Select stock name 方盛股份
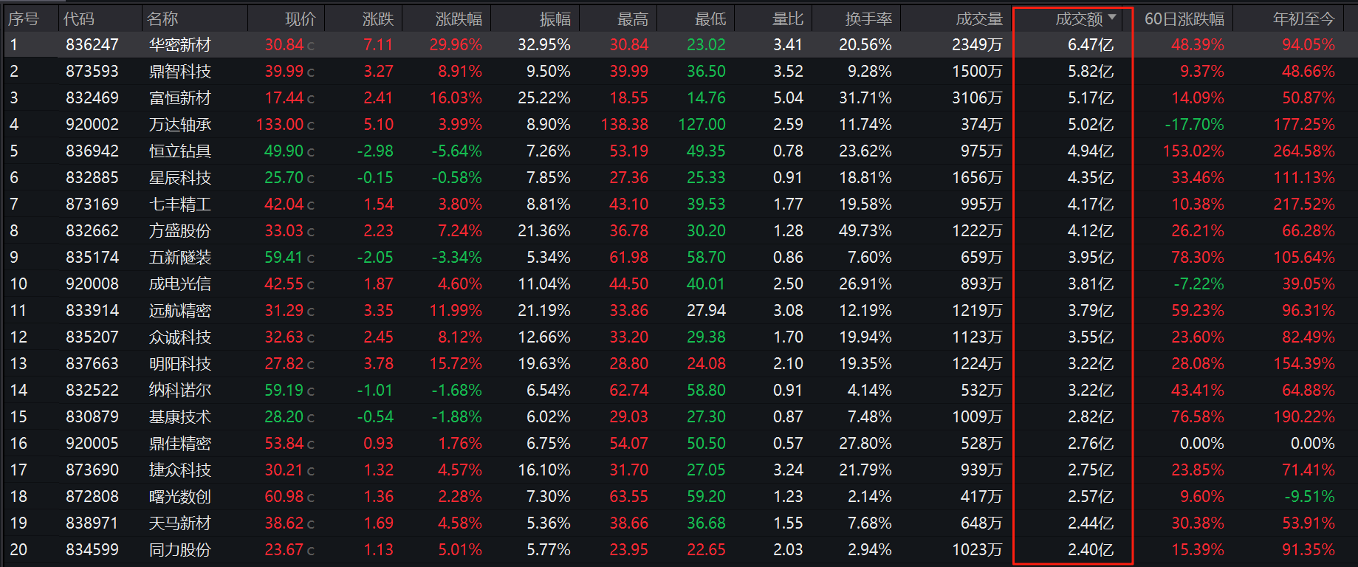Image resolution: width=1358 pixels, height=567 pixels. [x=180, y=231]
